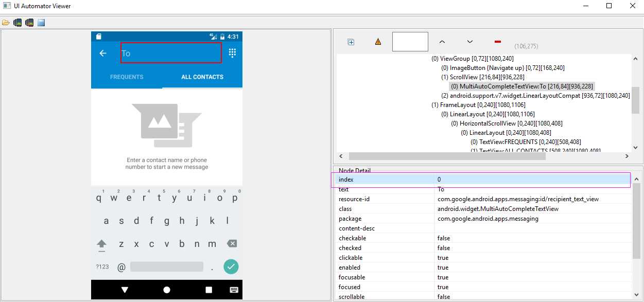Select the TextView:FREQUENTS tree node
This screenshot has height=302, width=644.
click(x=526, y=142)
